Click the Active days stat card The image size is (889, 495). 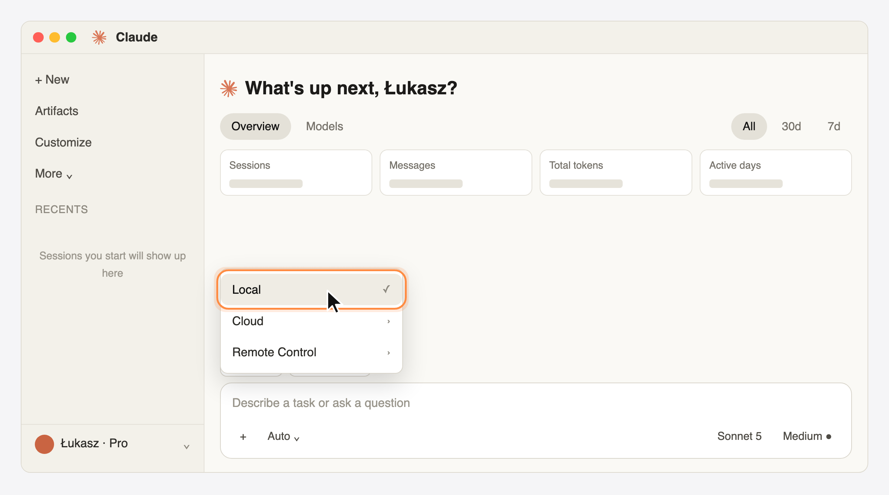776,173
